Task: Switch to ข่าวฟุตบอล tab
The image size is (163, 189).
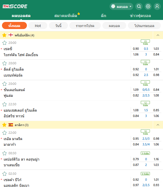Action: (x=140, y=16)
